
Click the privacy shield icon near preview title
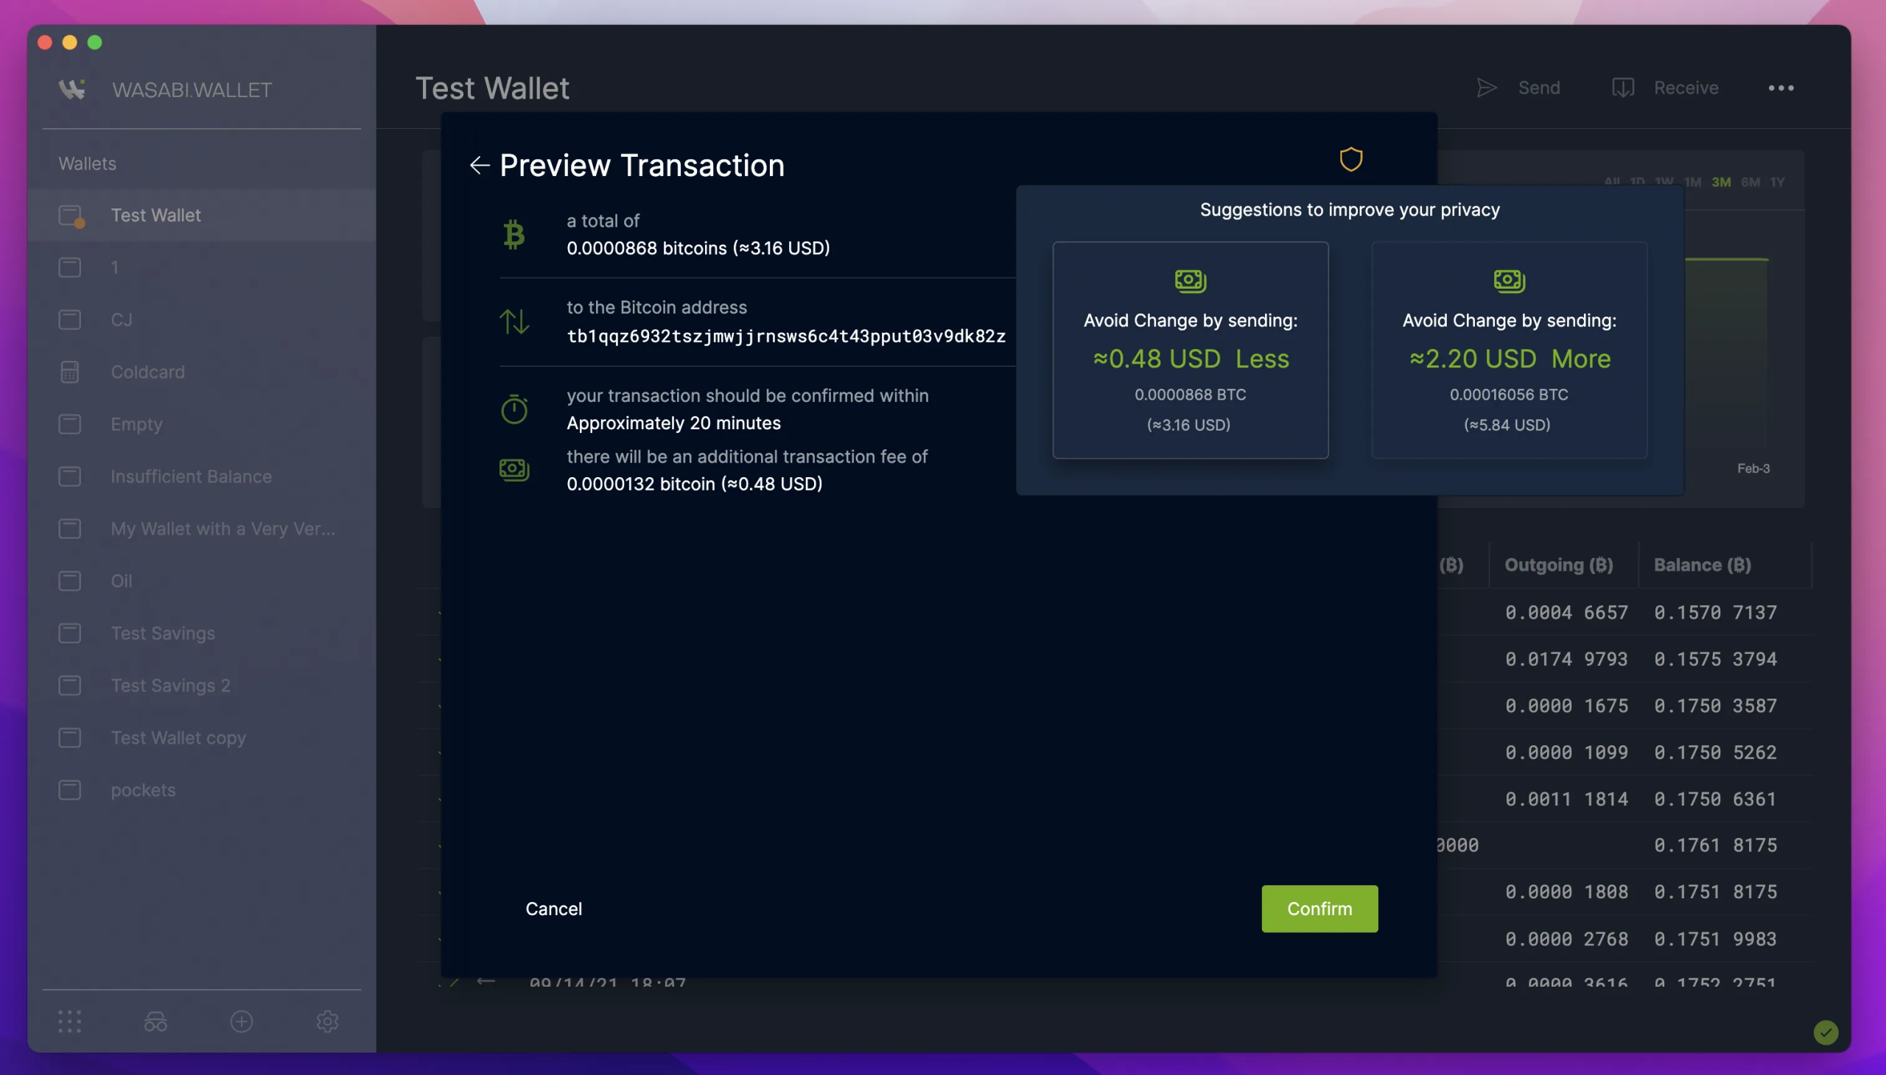[x=1351, y=158]
